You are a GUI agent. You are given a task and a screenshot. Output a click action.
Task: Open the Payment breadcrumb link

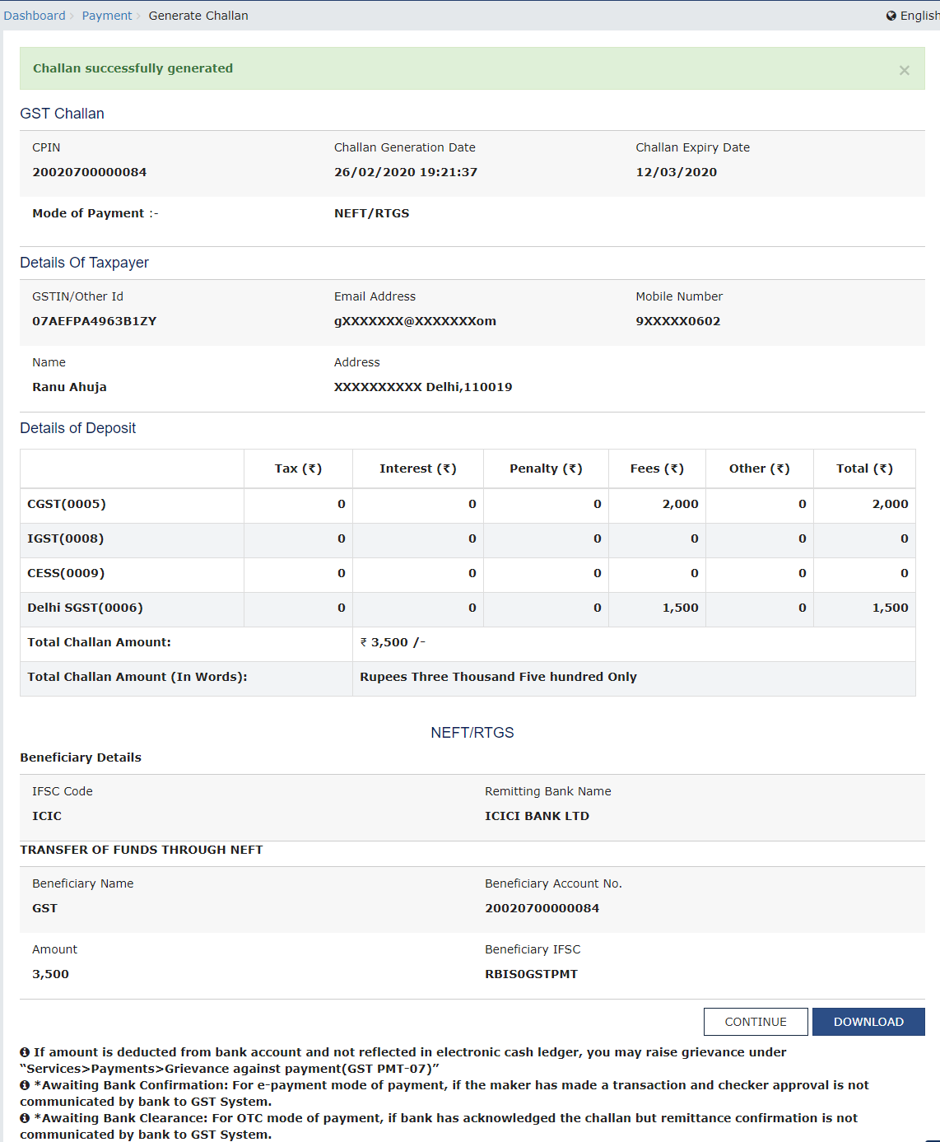(107, 16)
